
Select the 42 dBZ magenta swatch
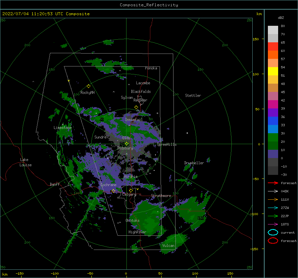(x=273, y=104)
